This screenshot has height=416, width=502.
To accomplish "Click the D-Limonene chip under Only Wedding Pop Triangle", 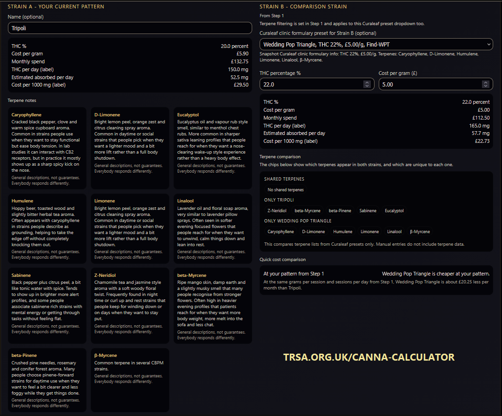I will (314, 232).
